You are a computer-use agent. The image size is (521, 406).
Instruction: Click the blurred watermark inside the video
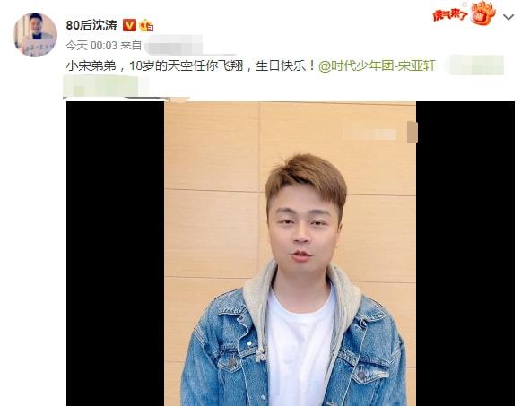(370, 134)
